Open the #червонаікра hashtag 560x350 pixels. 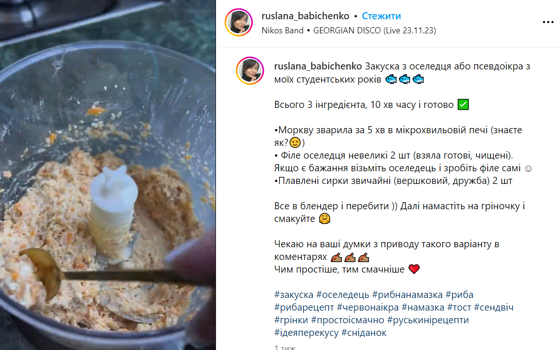click(x=368, y=307)
